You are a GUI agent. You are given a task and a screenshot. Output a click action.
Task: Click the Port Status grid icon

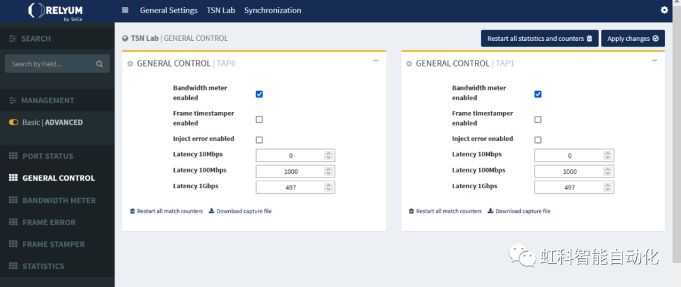pyautogui.click(x=13, y=156)
